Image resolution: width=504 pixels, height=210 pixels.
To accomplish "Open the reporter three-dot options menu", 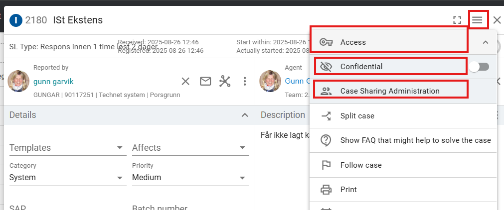I will pos(245,81).
